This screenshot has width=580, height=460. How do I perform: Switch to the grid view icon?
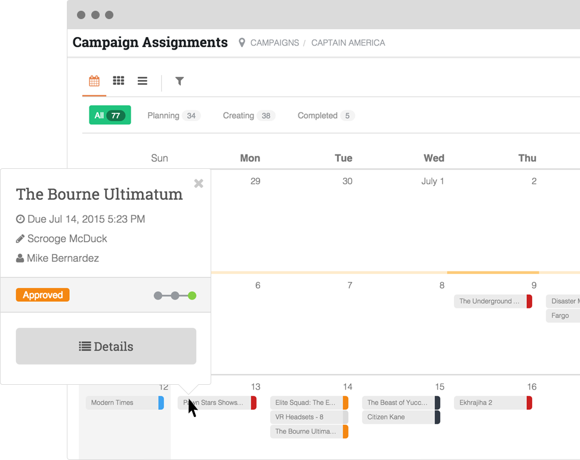pyautogui.click(x=118, y=81)
